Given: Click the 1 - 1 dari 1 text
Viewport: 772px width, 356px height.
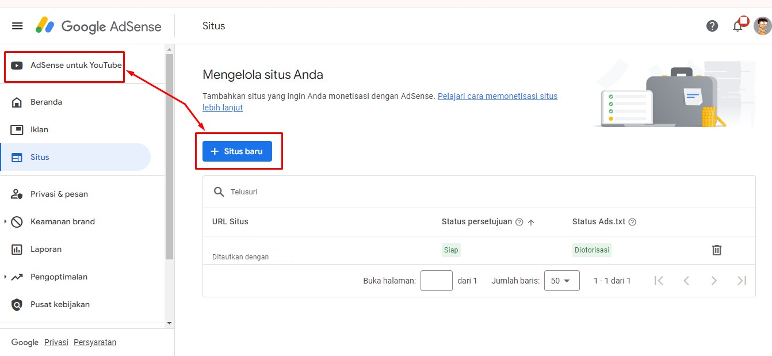Looking at the screenshot, I should 612,281.
